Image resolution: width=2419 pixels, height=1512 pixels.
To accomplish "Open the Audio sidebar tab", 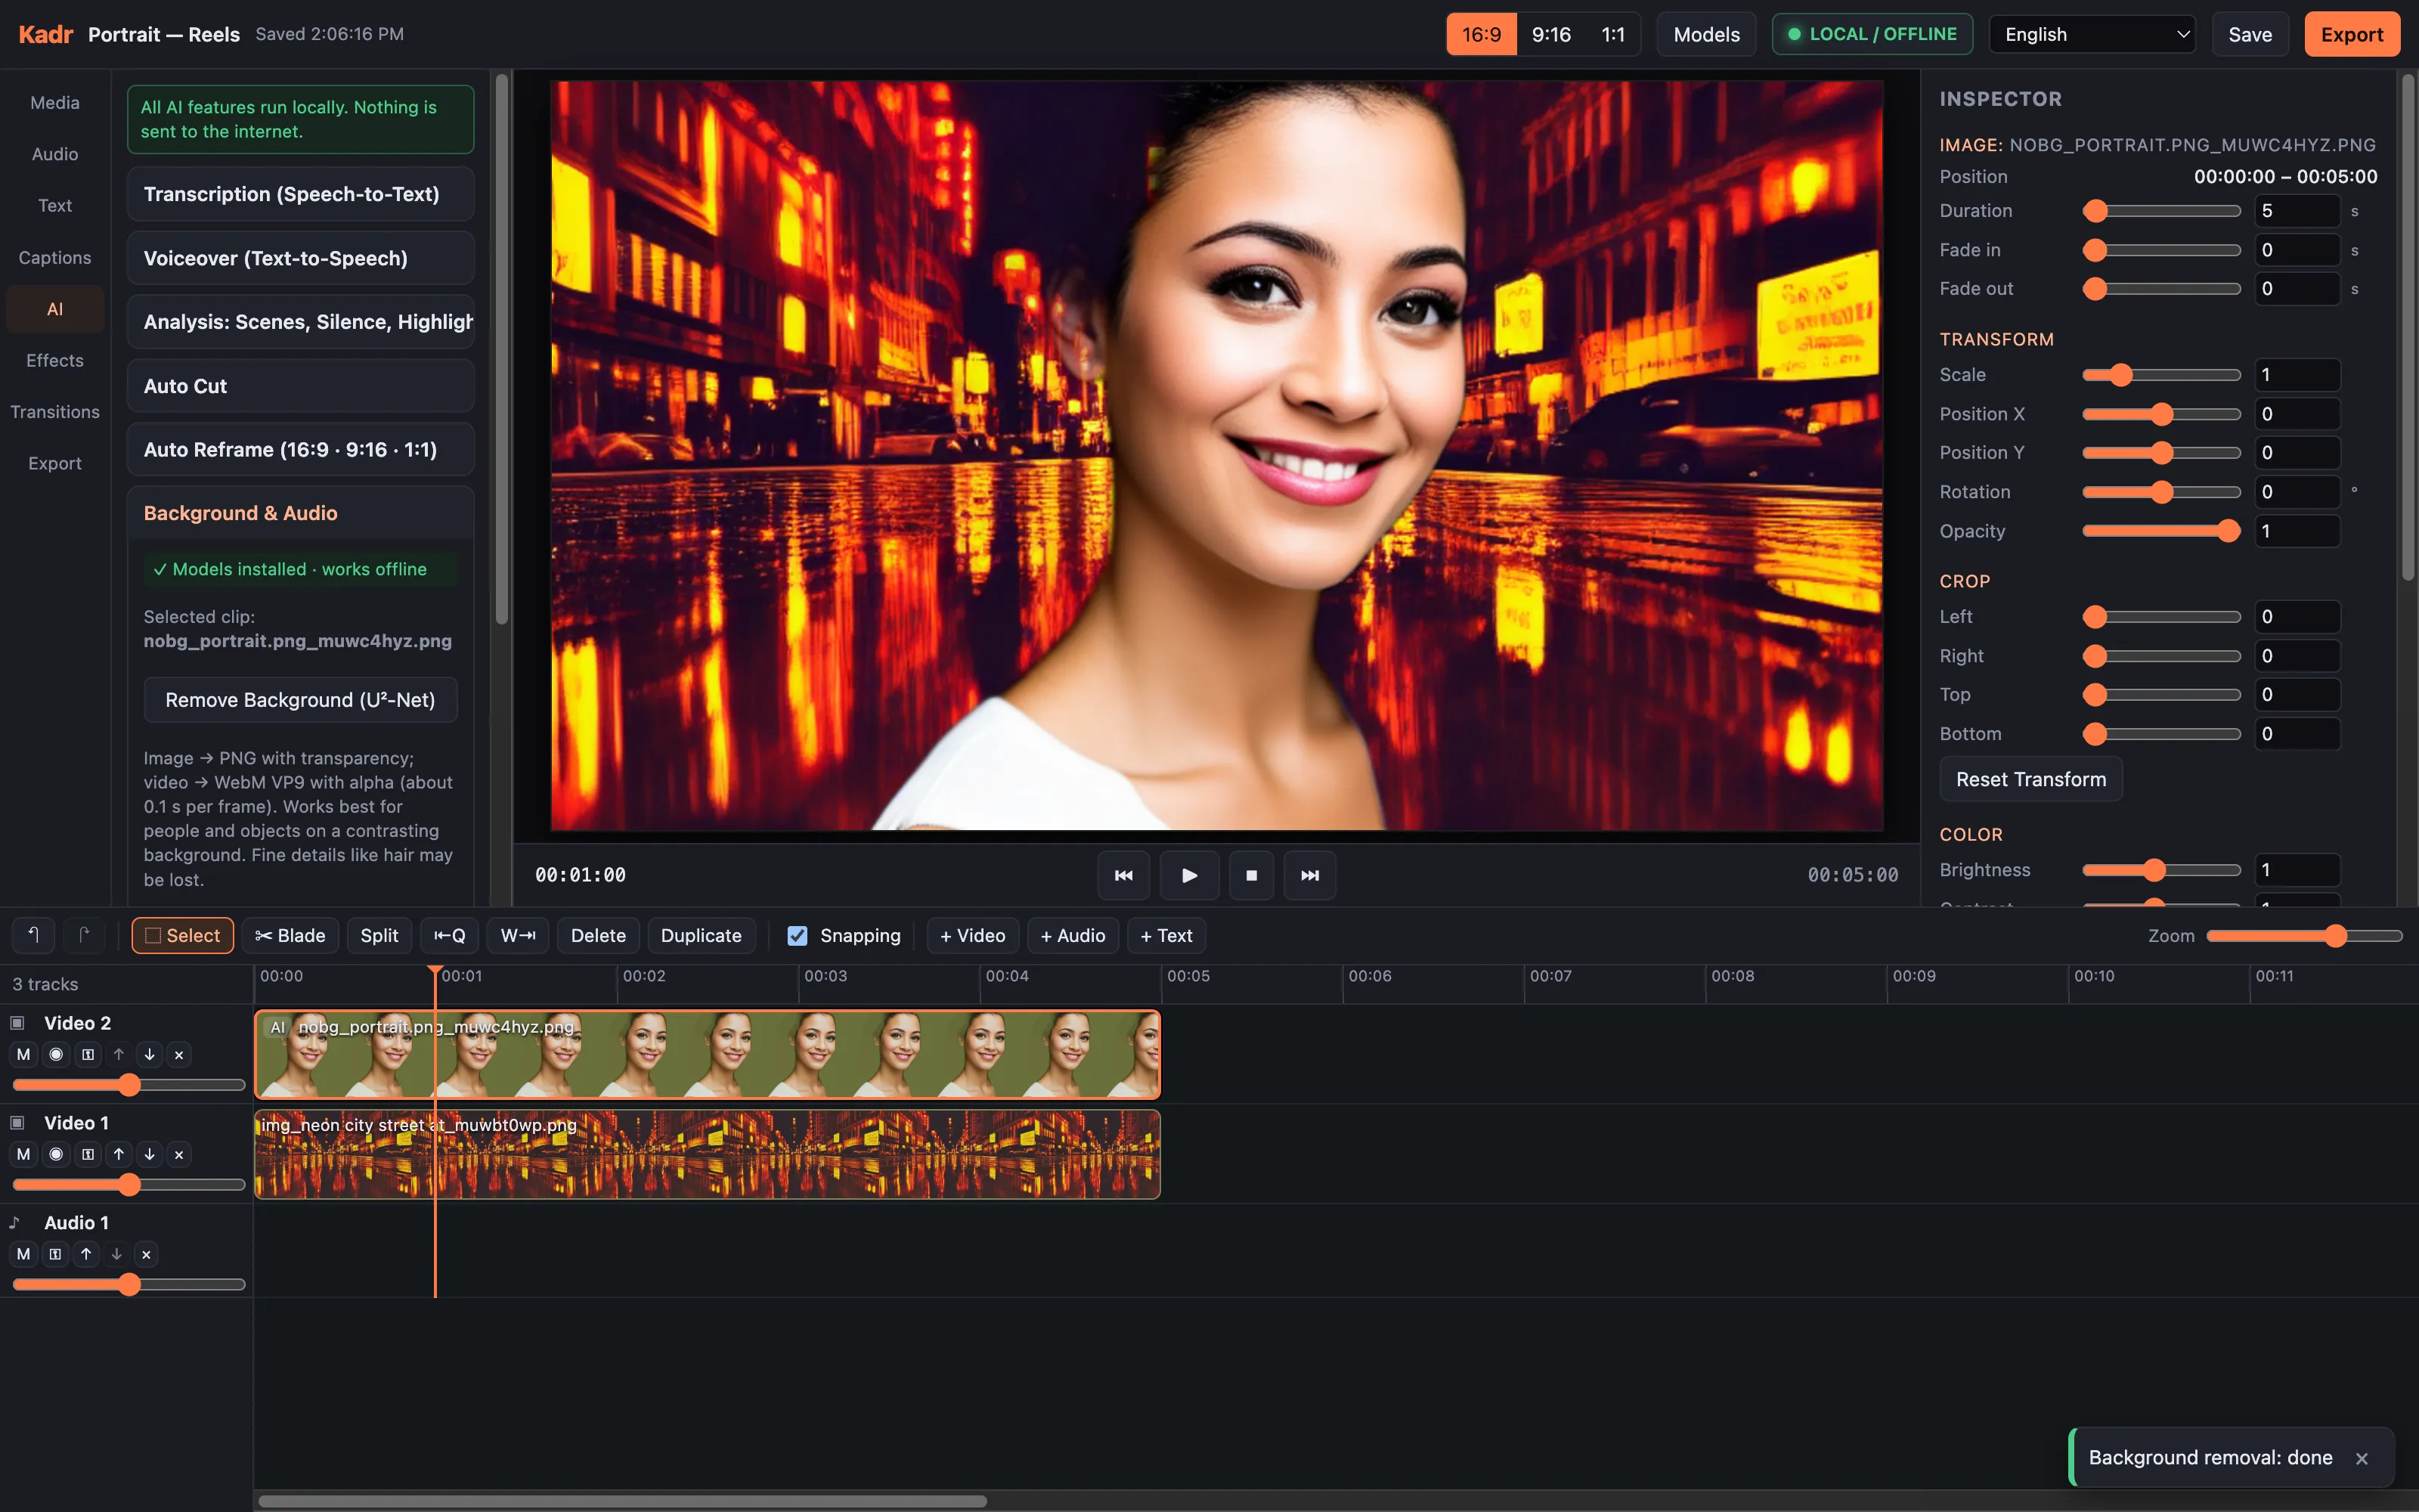I will 55,154.
